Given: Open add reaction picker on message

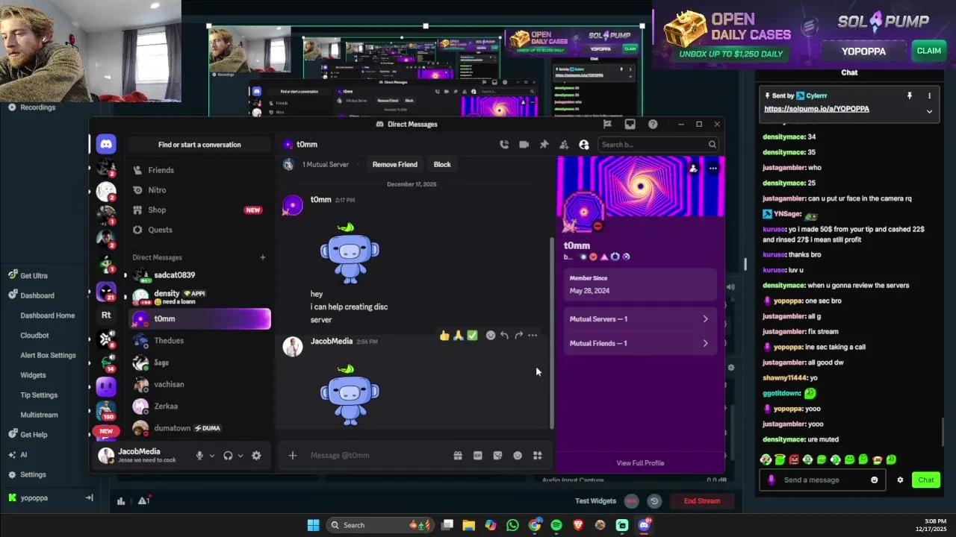Looking at the screenshot, I should (491, 336).
